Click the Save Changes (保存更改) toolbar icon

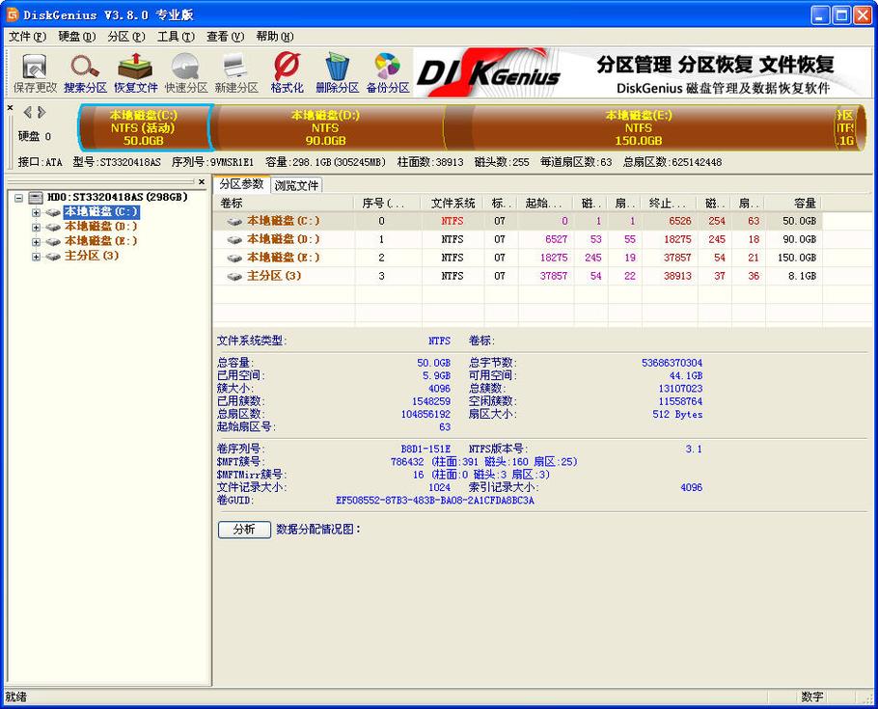[35, 72]
